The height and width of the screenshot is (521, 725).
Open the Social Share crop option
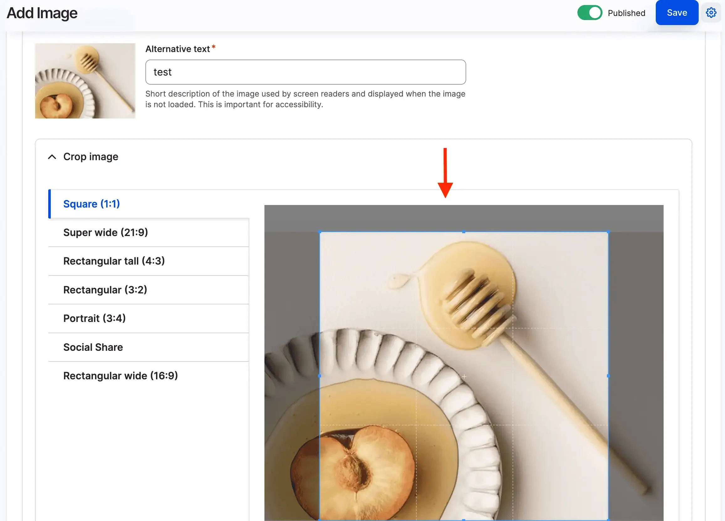point(93,347)
